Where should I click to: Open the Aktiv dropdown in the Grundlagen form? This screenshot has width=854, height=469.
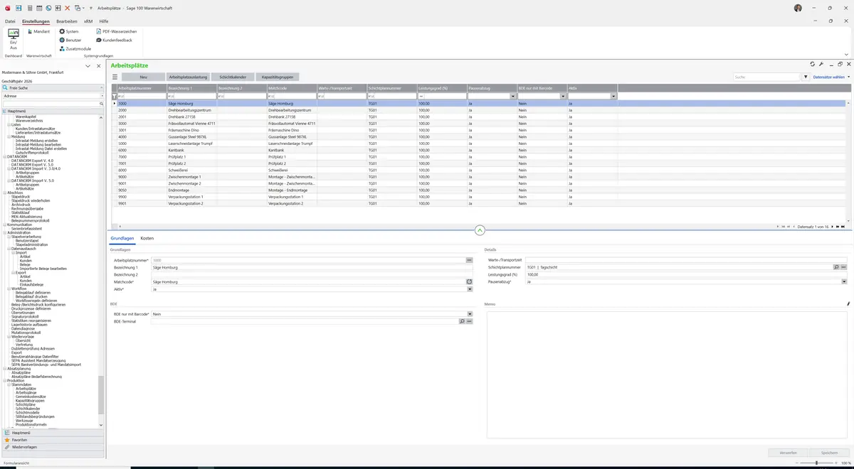[x=470, y=289]
